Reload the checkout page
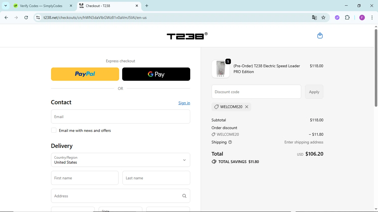Image resolution: width=378 pixels, height=212 pixels. 26,18
